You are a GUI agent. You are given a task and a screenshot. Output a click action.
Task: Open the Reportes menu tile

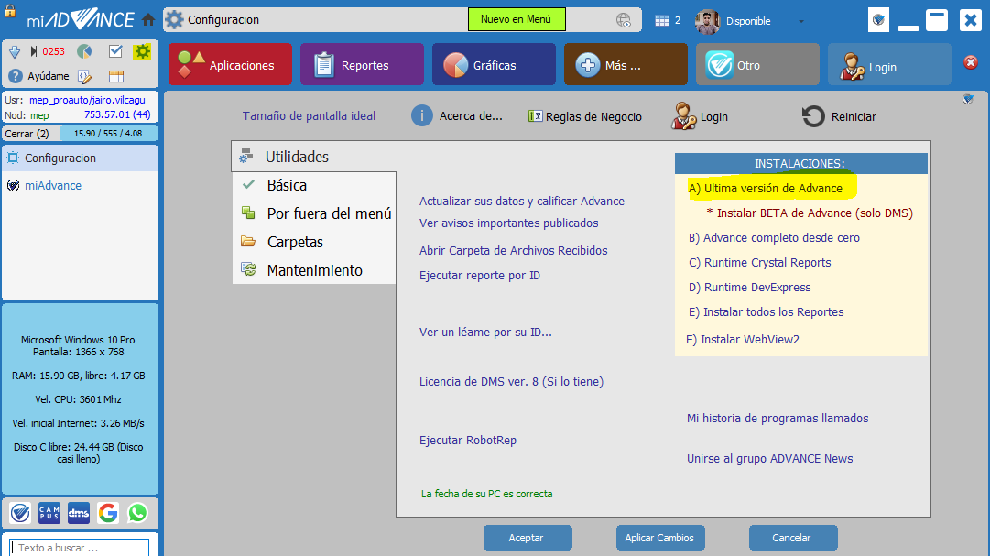363,64
